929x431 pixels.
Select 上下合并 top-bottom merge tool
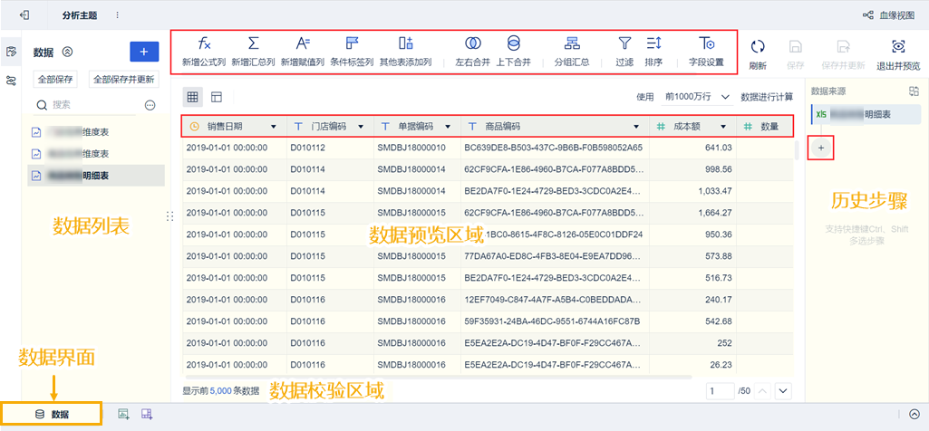[x=514, y=51]
